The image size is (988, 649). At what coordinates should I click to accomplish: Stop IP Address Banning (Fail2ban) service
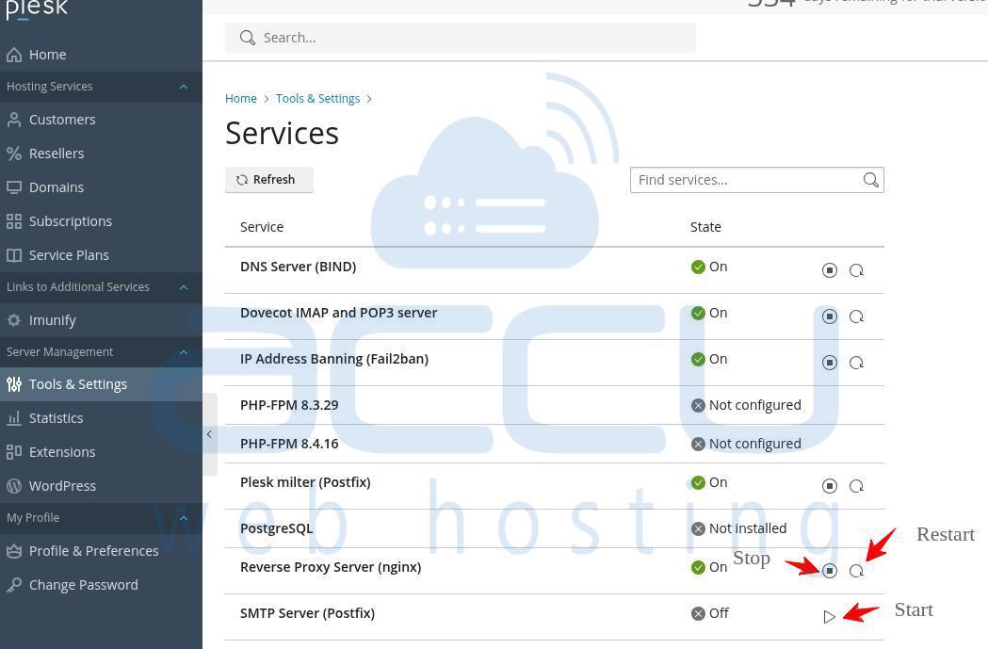(x=829, y=363)
